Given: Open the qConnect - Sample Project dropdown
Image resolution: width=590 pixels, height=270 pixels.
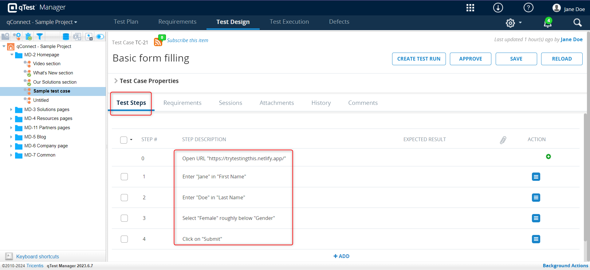Looking at the screenshot, I should click(42, 22).
